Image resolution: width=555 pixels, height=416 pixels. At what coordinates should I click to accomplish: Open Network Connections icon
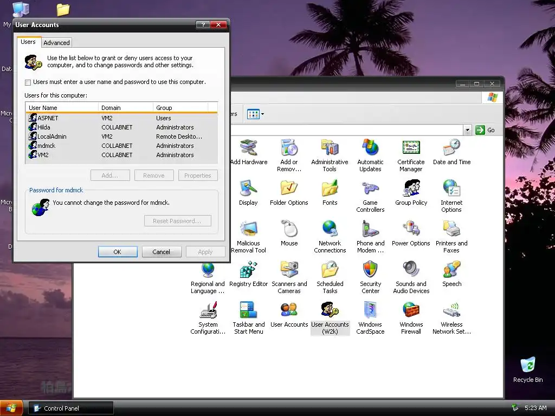coord(330,237)
